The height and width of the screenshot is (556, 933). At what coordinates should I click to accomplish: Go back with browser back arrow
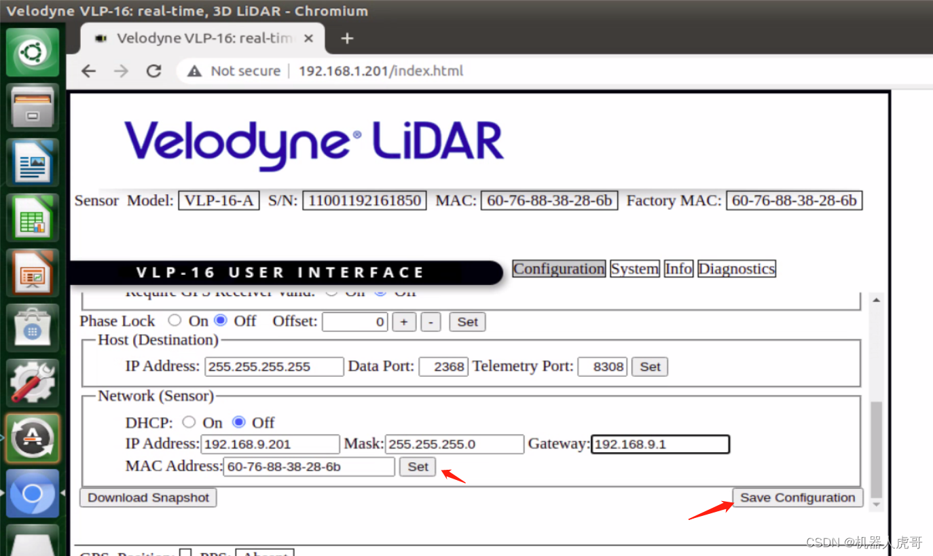(89, 71)
